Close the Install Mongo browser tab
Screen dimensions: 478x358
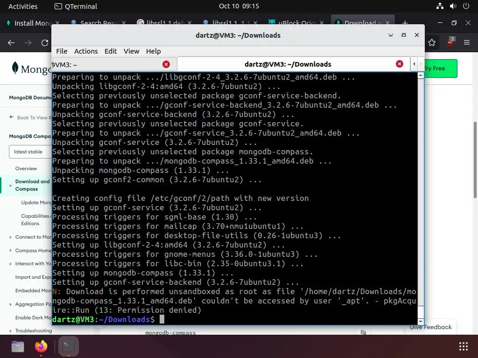[x=57, y=23]
